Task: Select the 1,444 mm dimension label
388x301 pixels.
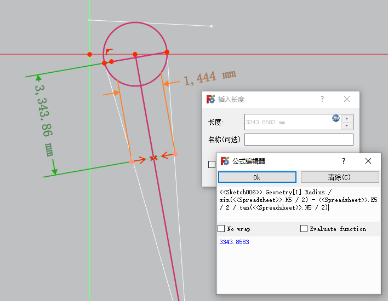Action: point(209,78)
